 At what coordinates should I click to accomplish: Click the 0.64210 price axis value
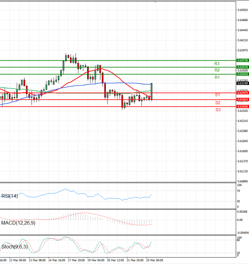(243, 40)
